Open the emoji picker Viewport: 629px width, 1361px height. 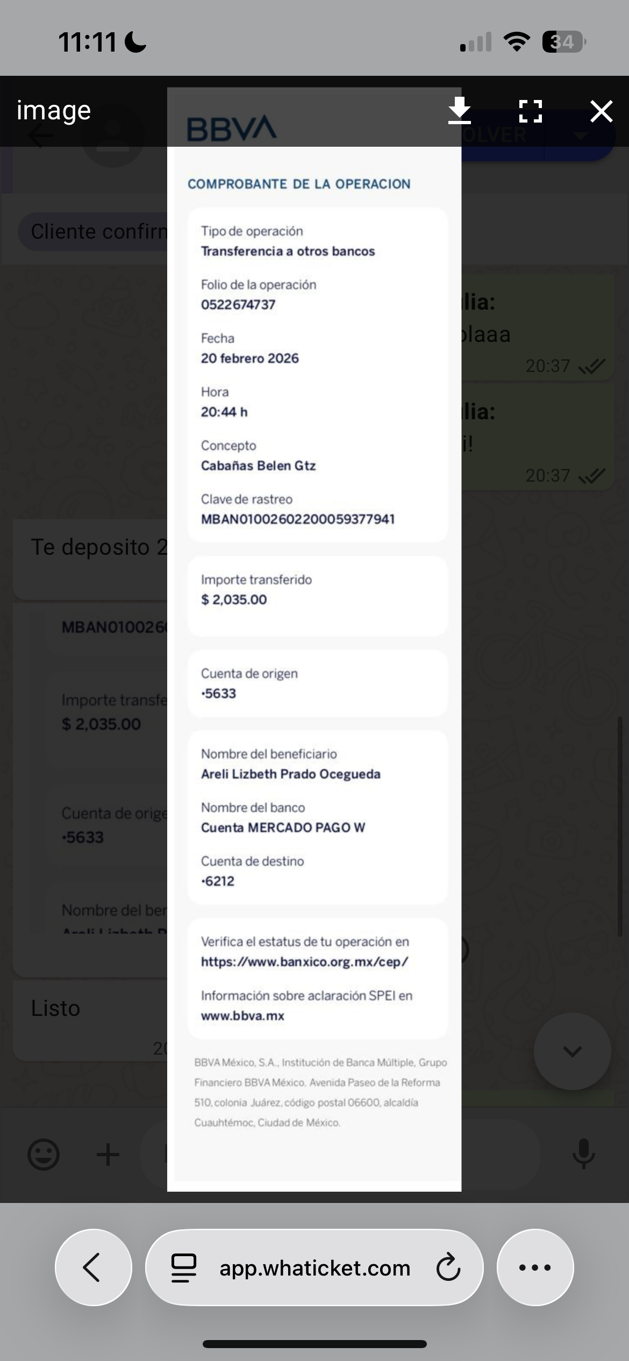point(44,1155)
